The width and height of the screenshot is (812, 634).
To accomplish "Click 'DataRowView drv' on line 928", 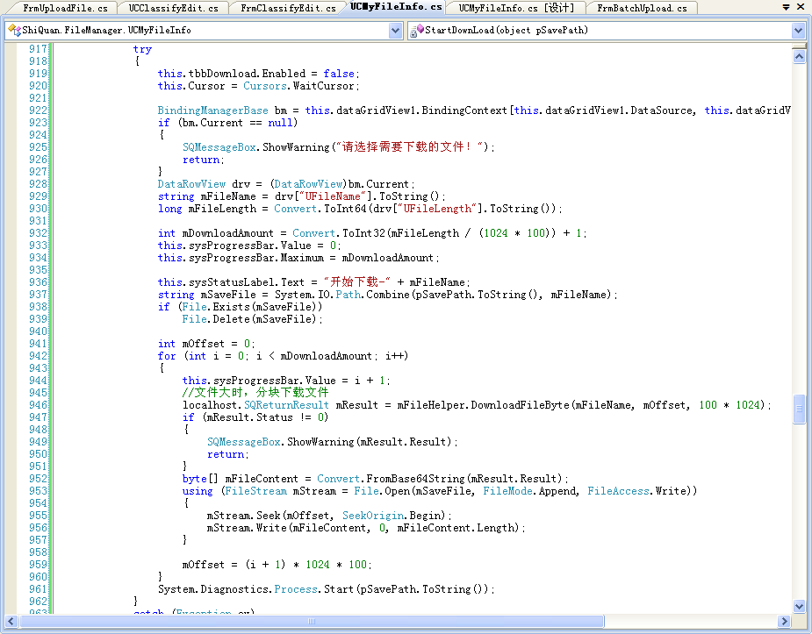I will pos(204,184).
